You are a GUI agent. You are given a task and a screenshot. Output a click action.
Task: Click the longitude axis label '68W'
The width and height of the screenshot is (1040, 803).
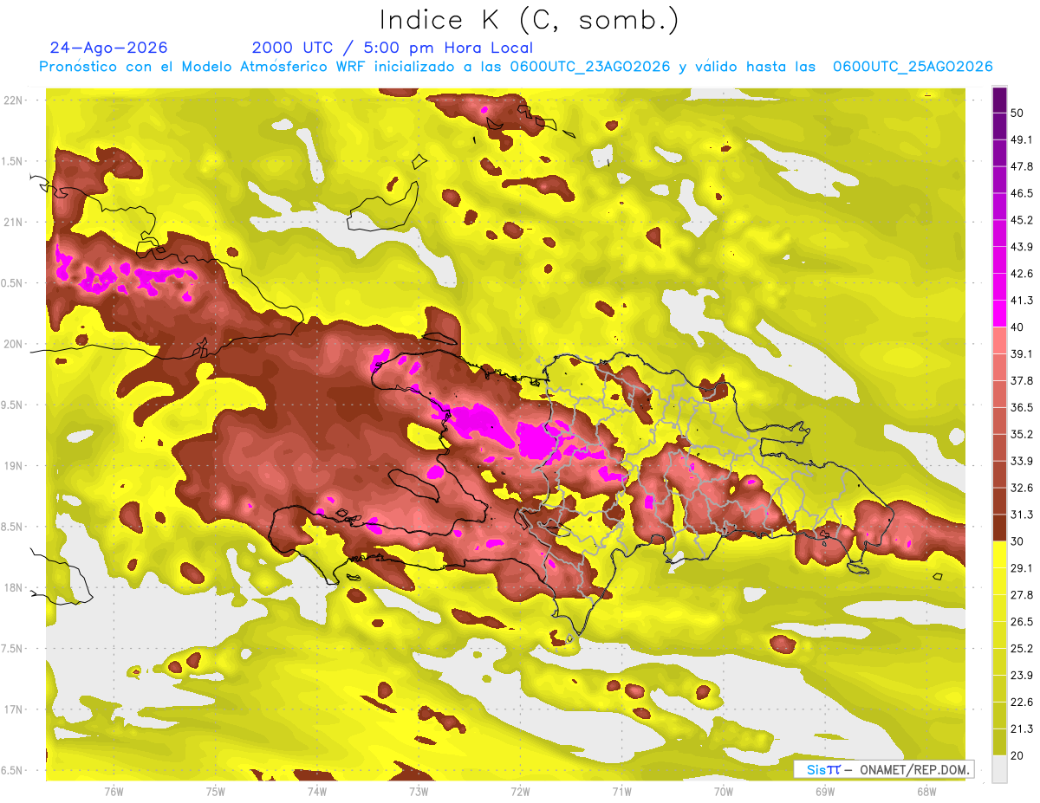click(x=926, y=792)
